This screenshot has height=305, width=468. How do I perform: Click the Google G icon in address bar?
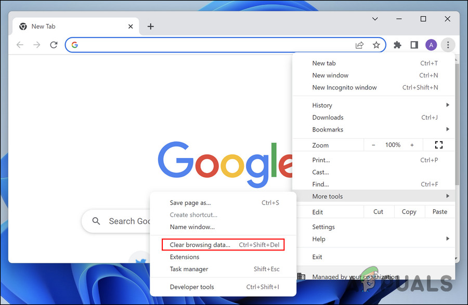coord(74,45)
